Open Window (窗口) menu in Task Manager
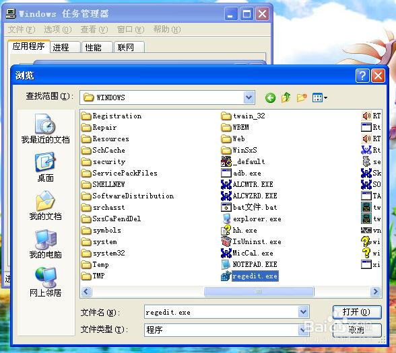 131,30
